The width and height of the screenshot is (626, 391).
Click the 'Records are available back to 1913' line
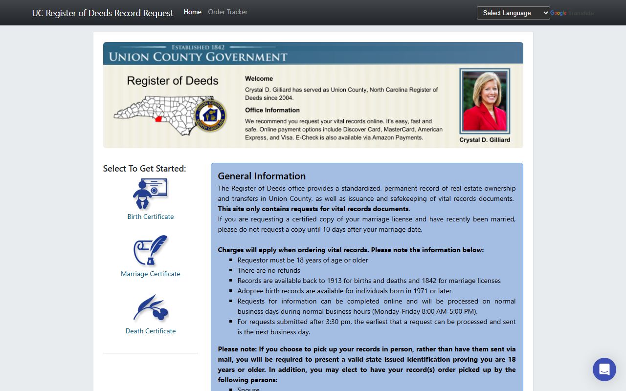(x=369, y=281)
